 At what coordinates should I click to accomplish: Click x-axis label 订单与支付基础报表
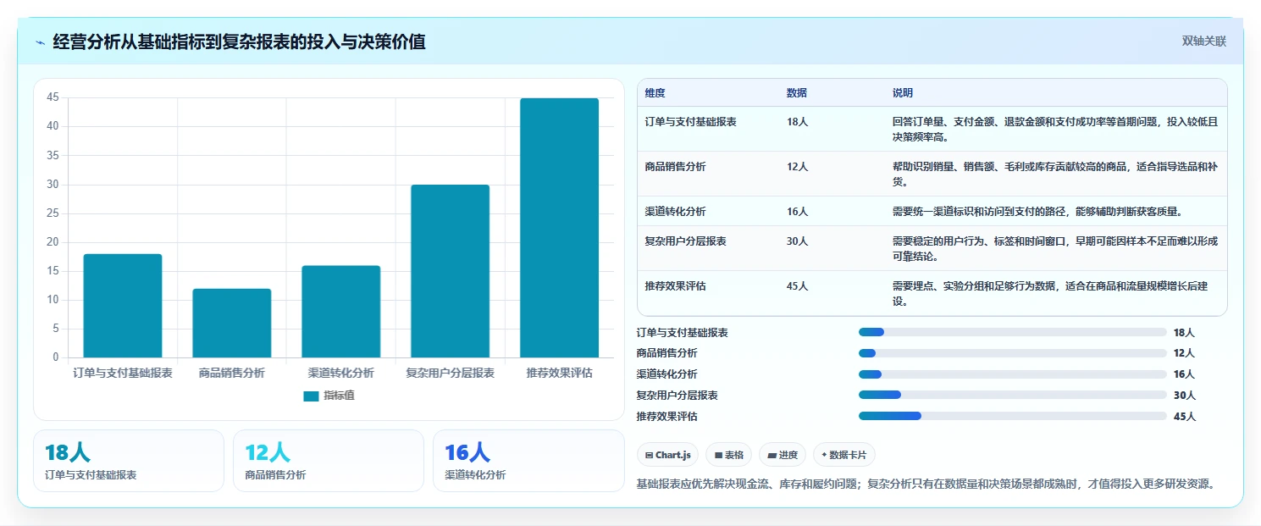point(123,373)
